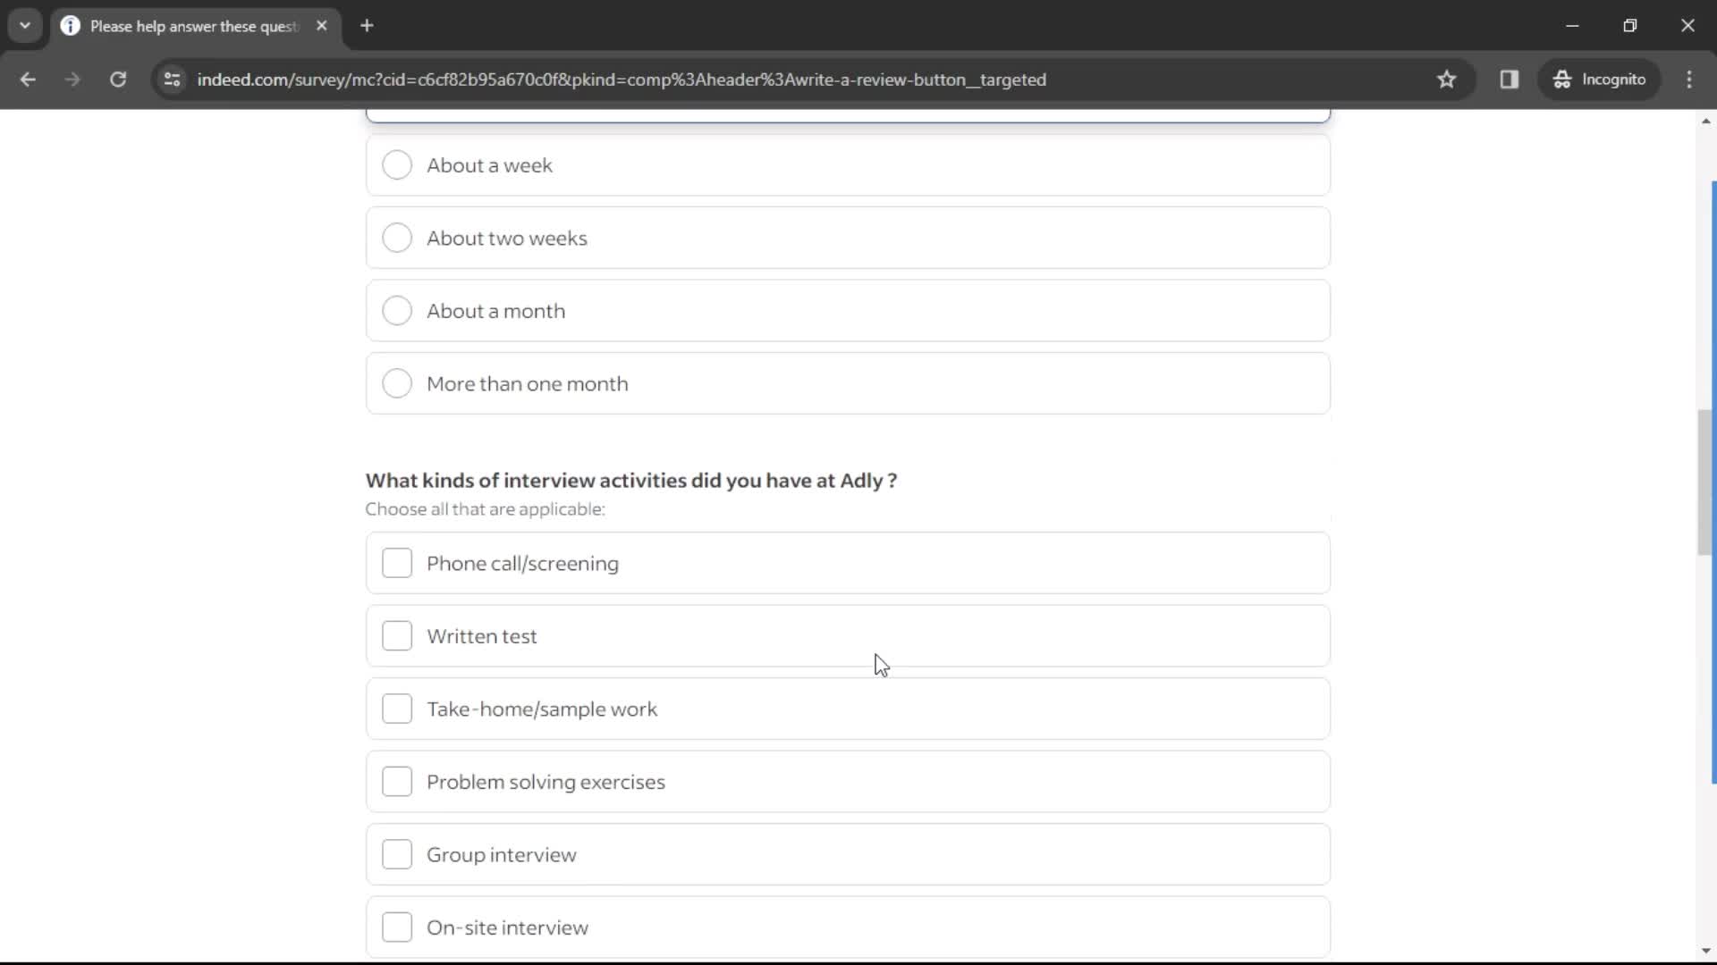This screenshot has height=965, width=1717.
Task: Click the page refresh icon
Action: tap(117, 79)
